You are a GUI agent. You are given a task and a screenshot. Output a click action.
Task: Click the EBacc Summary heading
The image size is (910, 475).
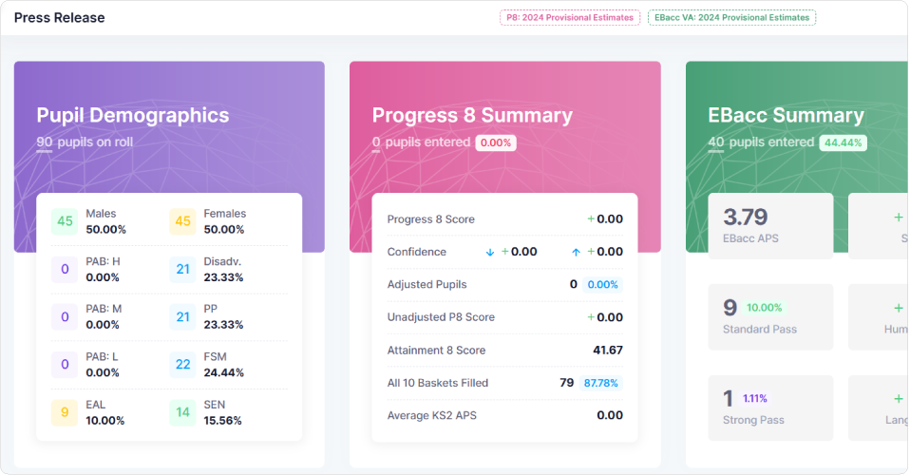(786, 116)
